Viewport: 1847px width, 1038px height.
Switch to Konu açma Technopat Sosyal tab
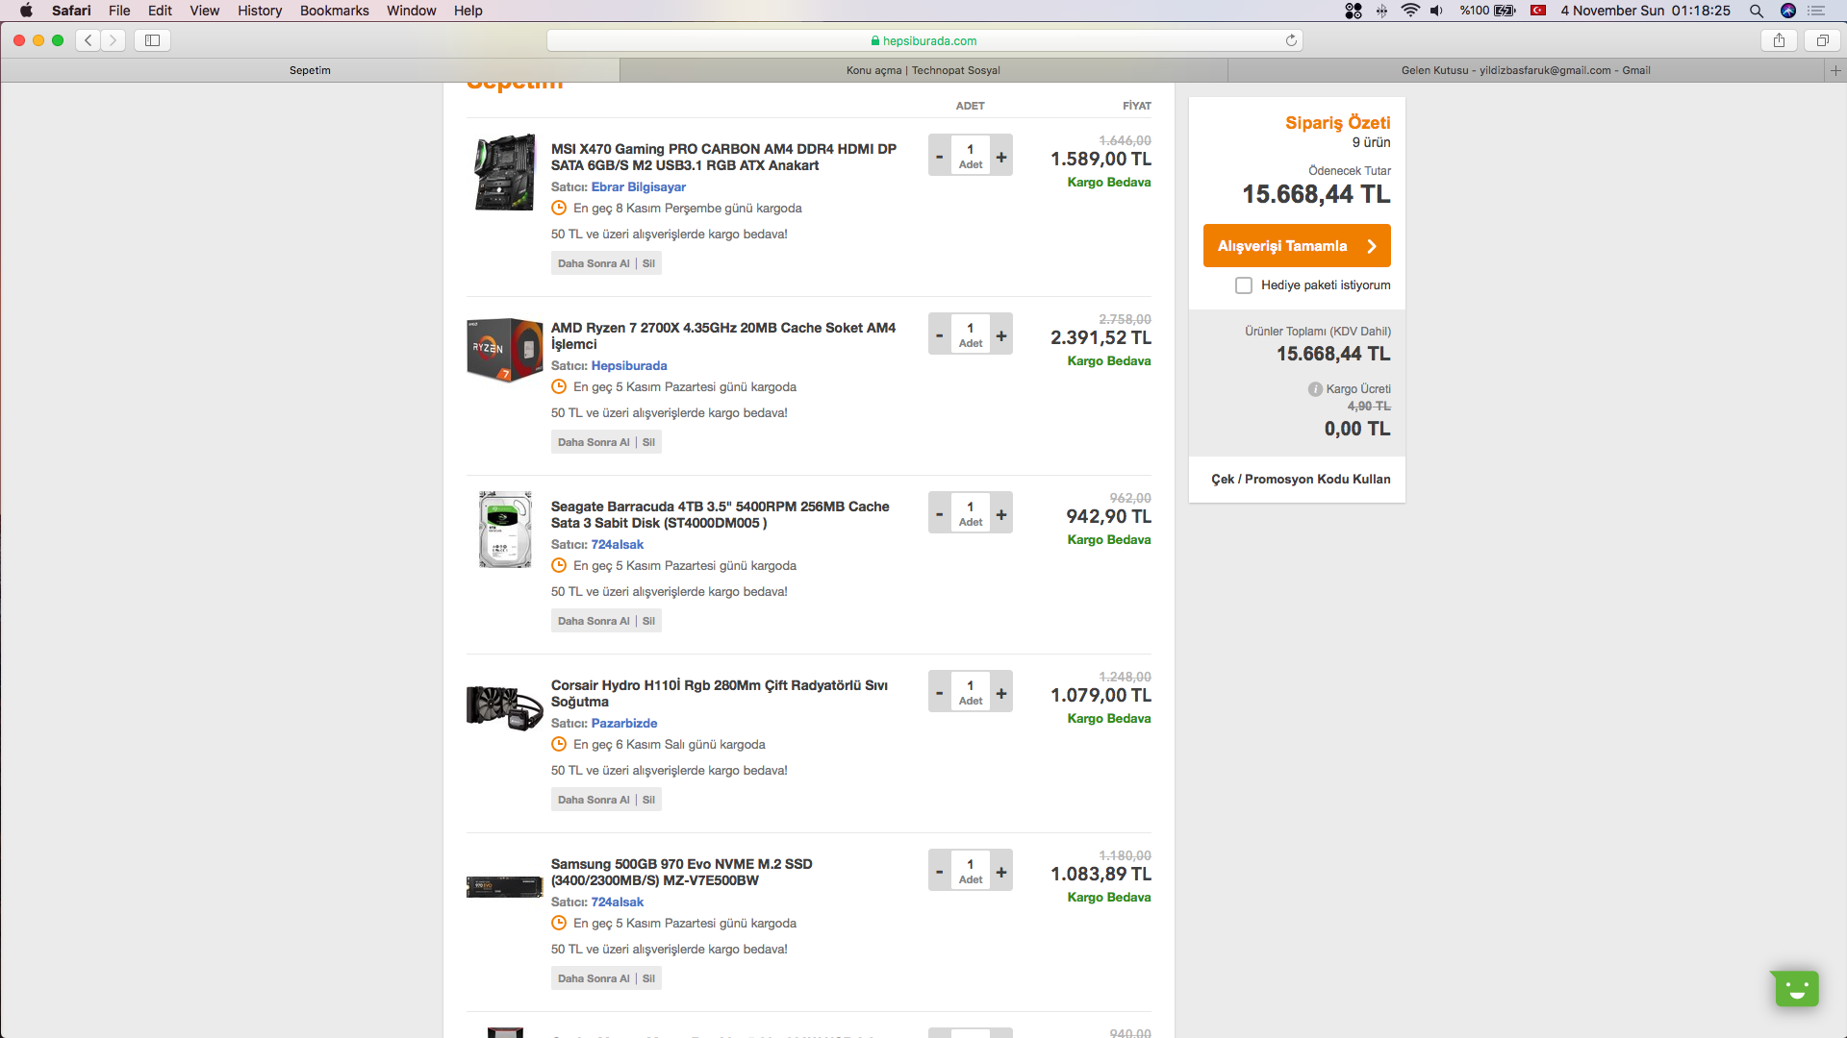coord(923,70)
